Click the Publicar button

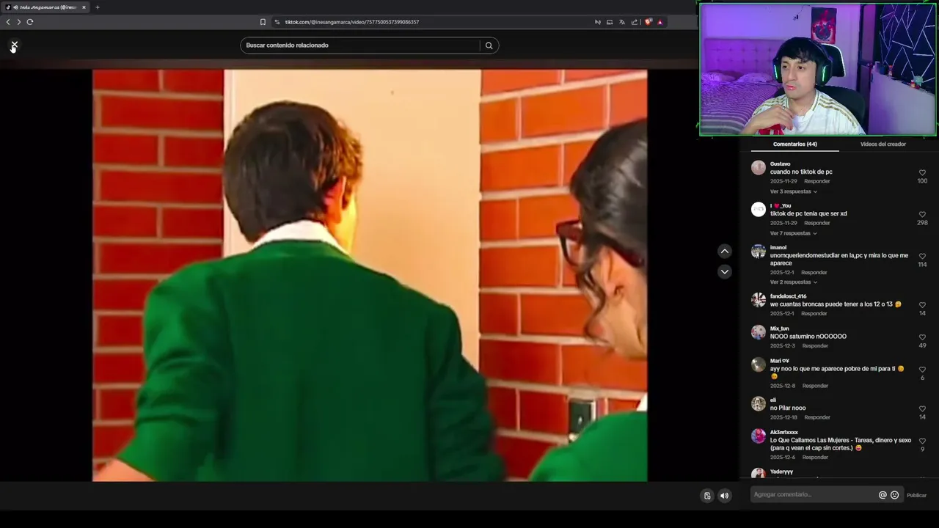[916, 496]
